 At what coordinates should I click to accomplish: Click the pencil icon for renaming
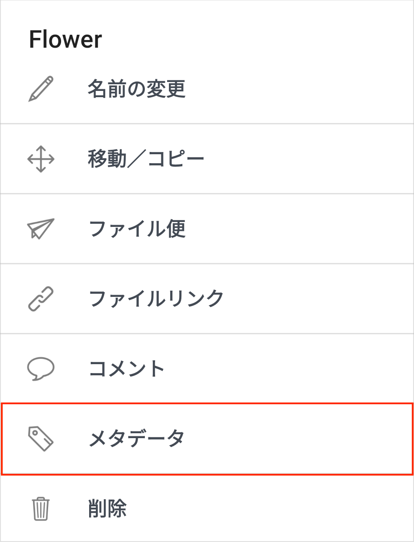(41, 89)
